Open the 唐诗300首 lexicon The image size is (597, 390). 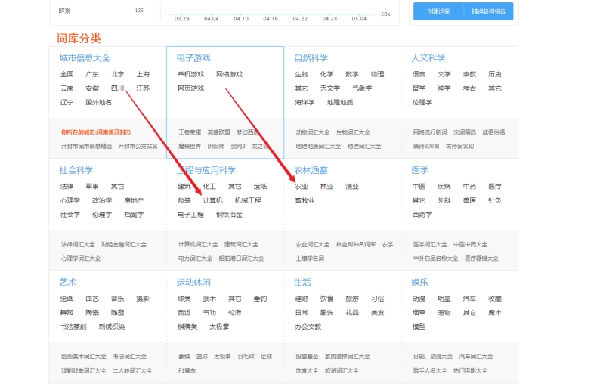point(426,147)
